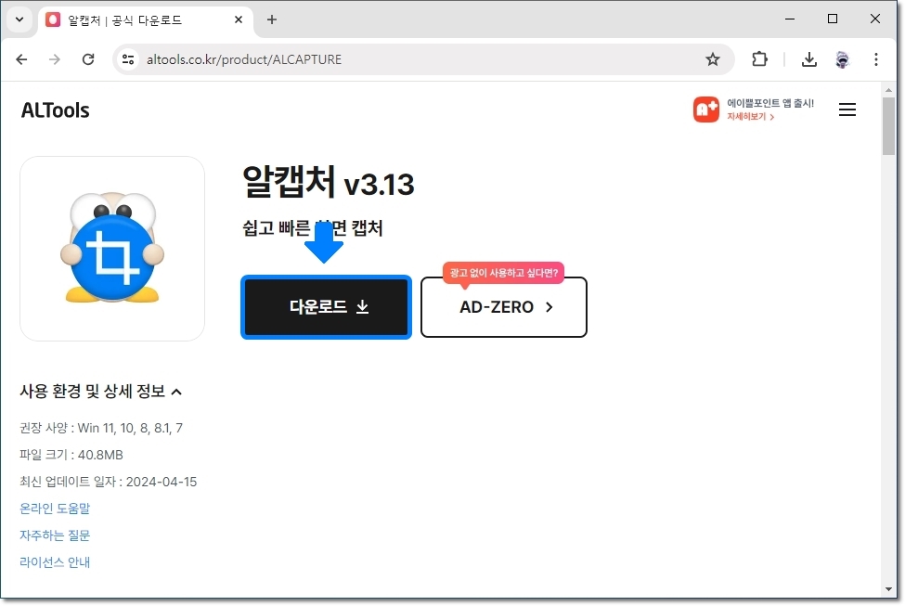The width and height of the screenshot is (905, 606).
Task: Bookmark this page with the star icon
Action: pos(713,59)
